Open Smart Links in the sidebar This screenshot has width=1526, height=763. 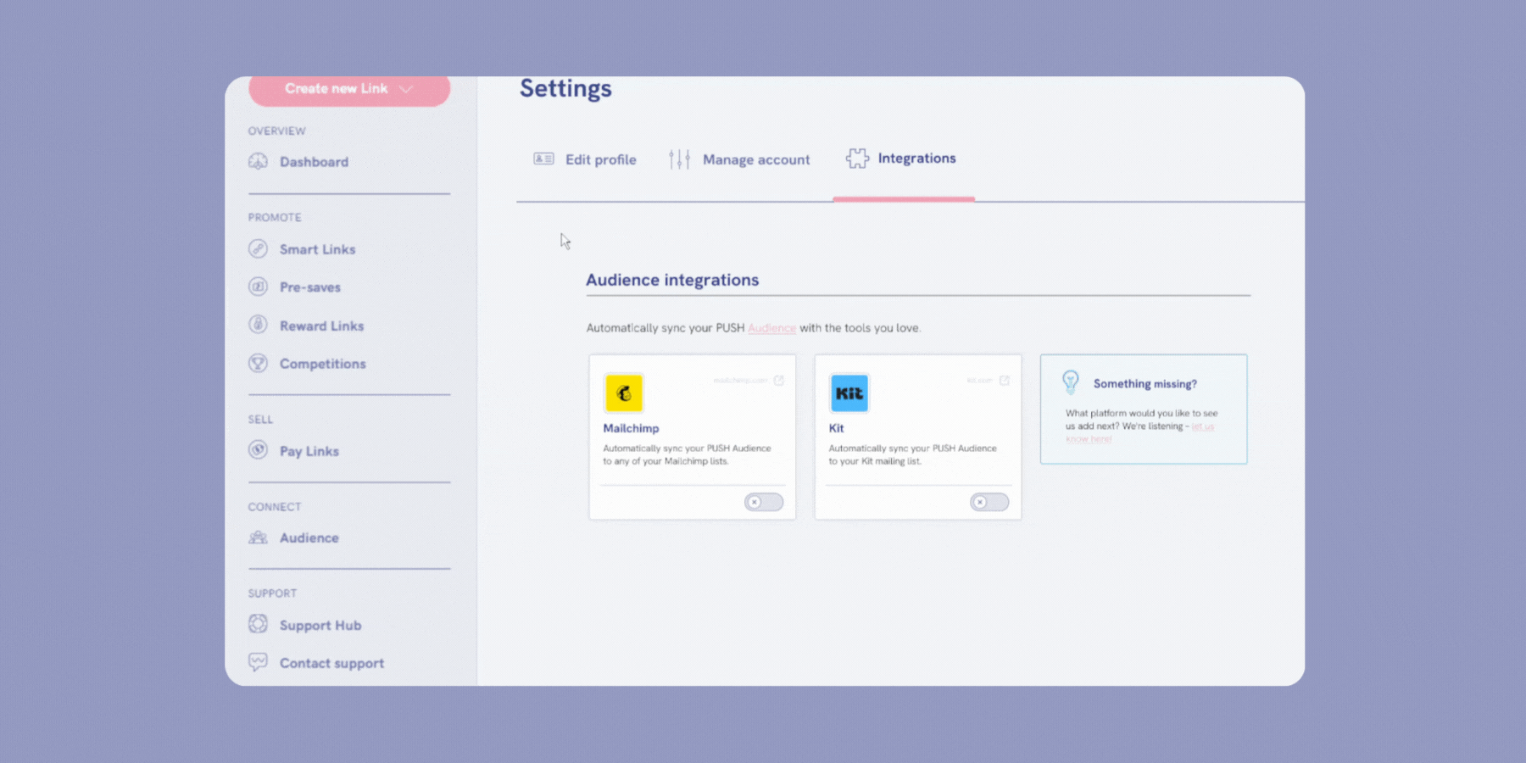[x=302, y=248]
